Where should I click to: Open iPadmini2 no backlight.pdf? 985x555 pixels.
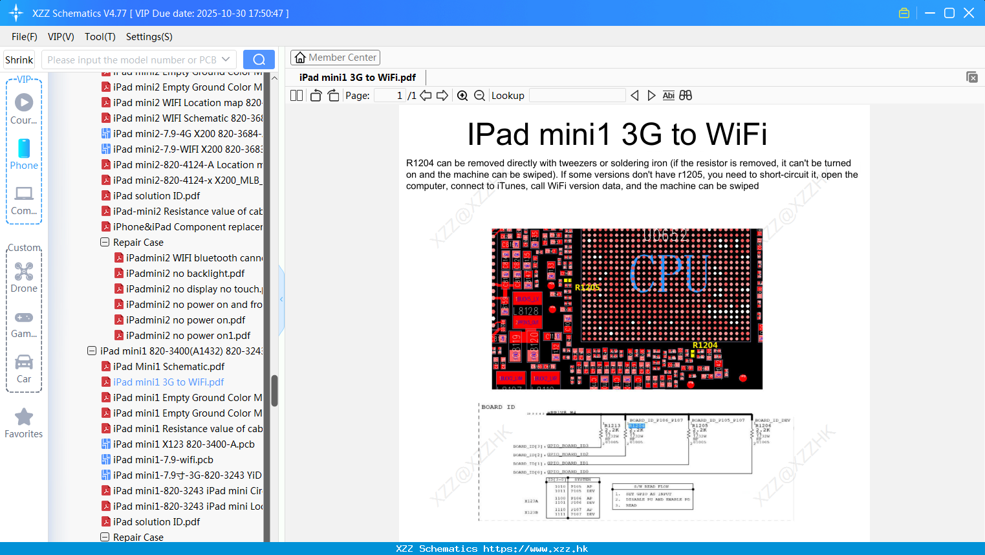pyautogui.click(x=185, y=274)
